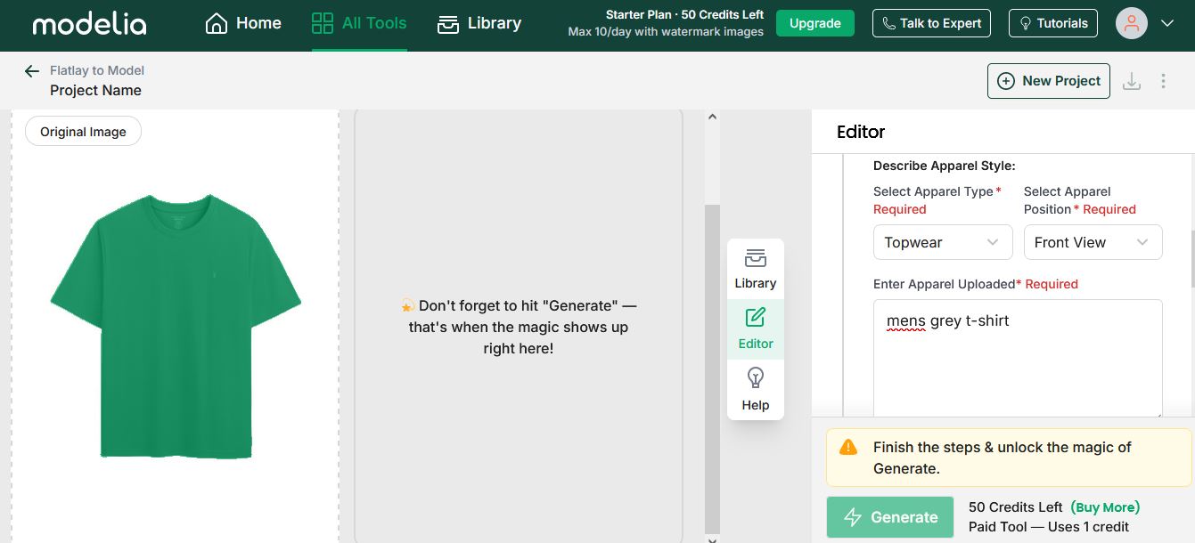Screen dimensions: 1195x543
Task: Open the Library side panel
Action: point(755,269)
